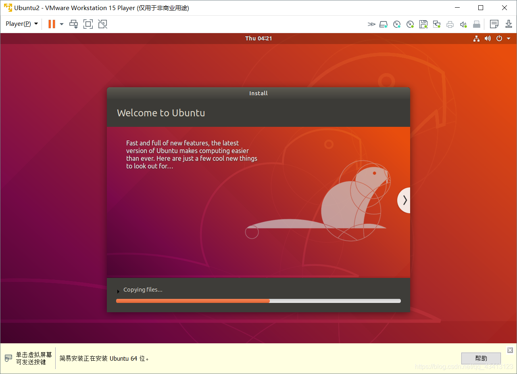Expand the Copying files details triangle

coord(118,291)
